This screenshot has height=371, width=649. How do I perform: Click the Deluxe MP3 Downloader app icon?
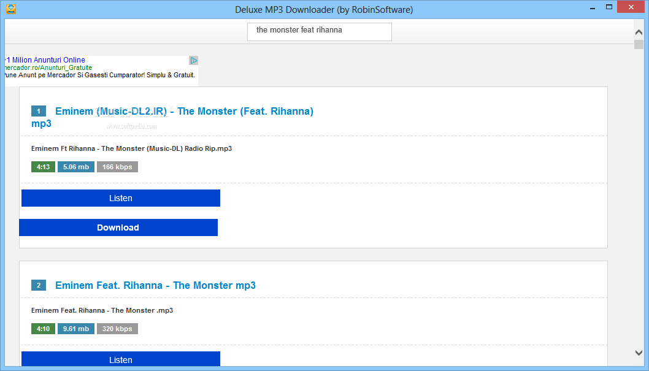coord(11,9)
